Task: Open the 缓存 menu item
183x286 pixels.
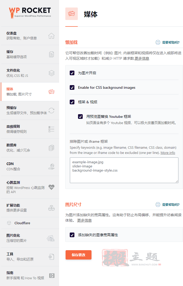Action: 30,54
